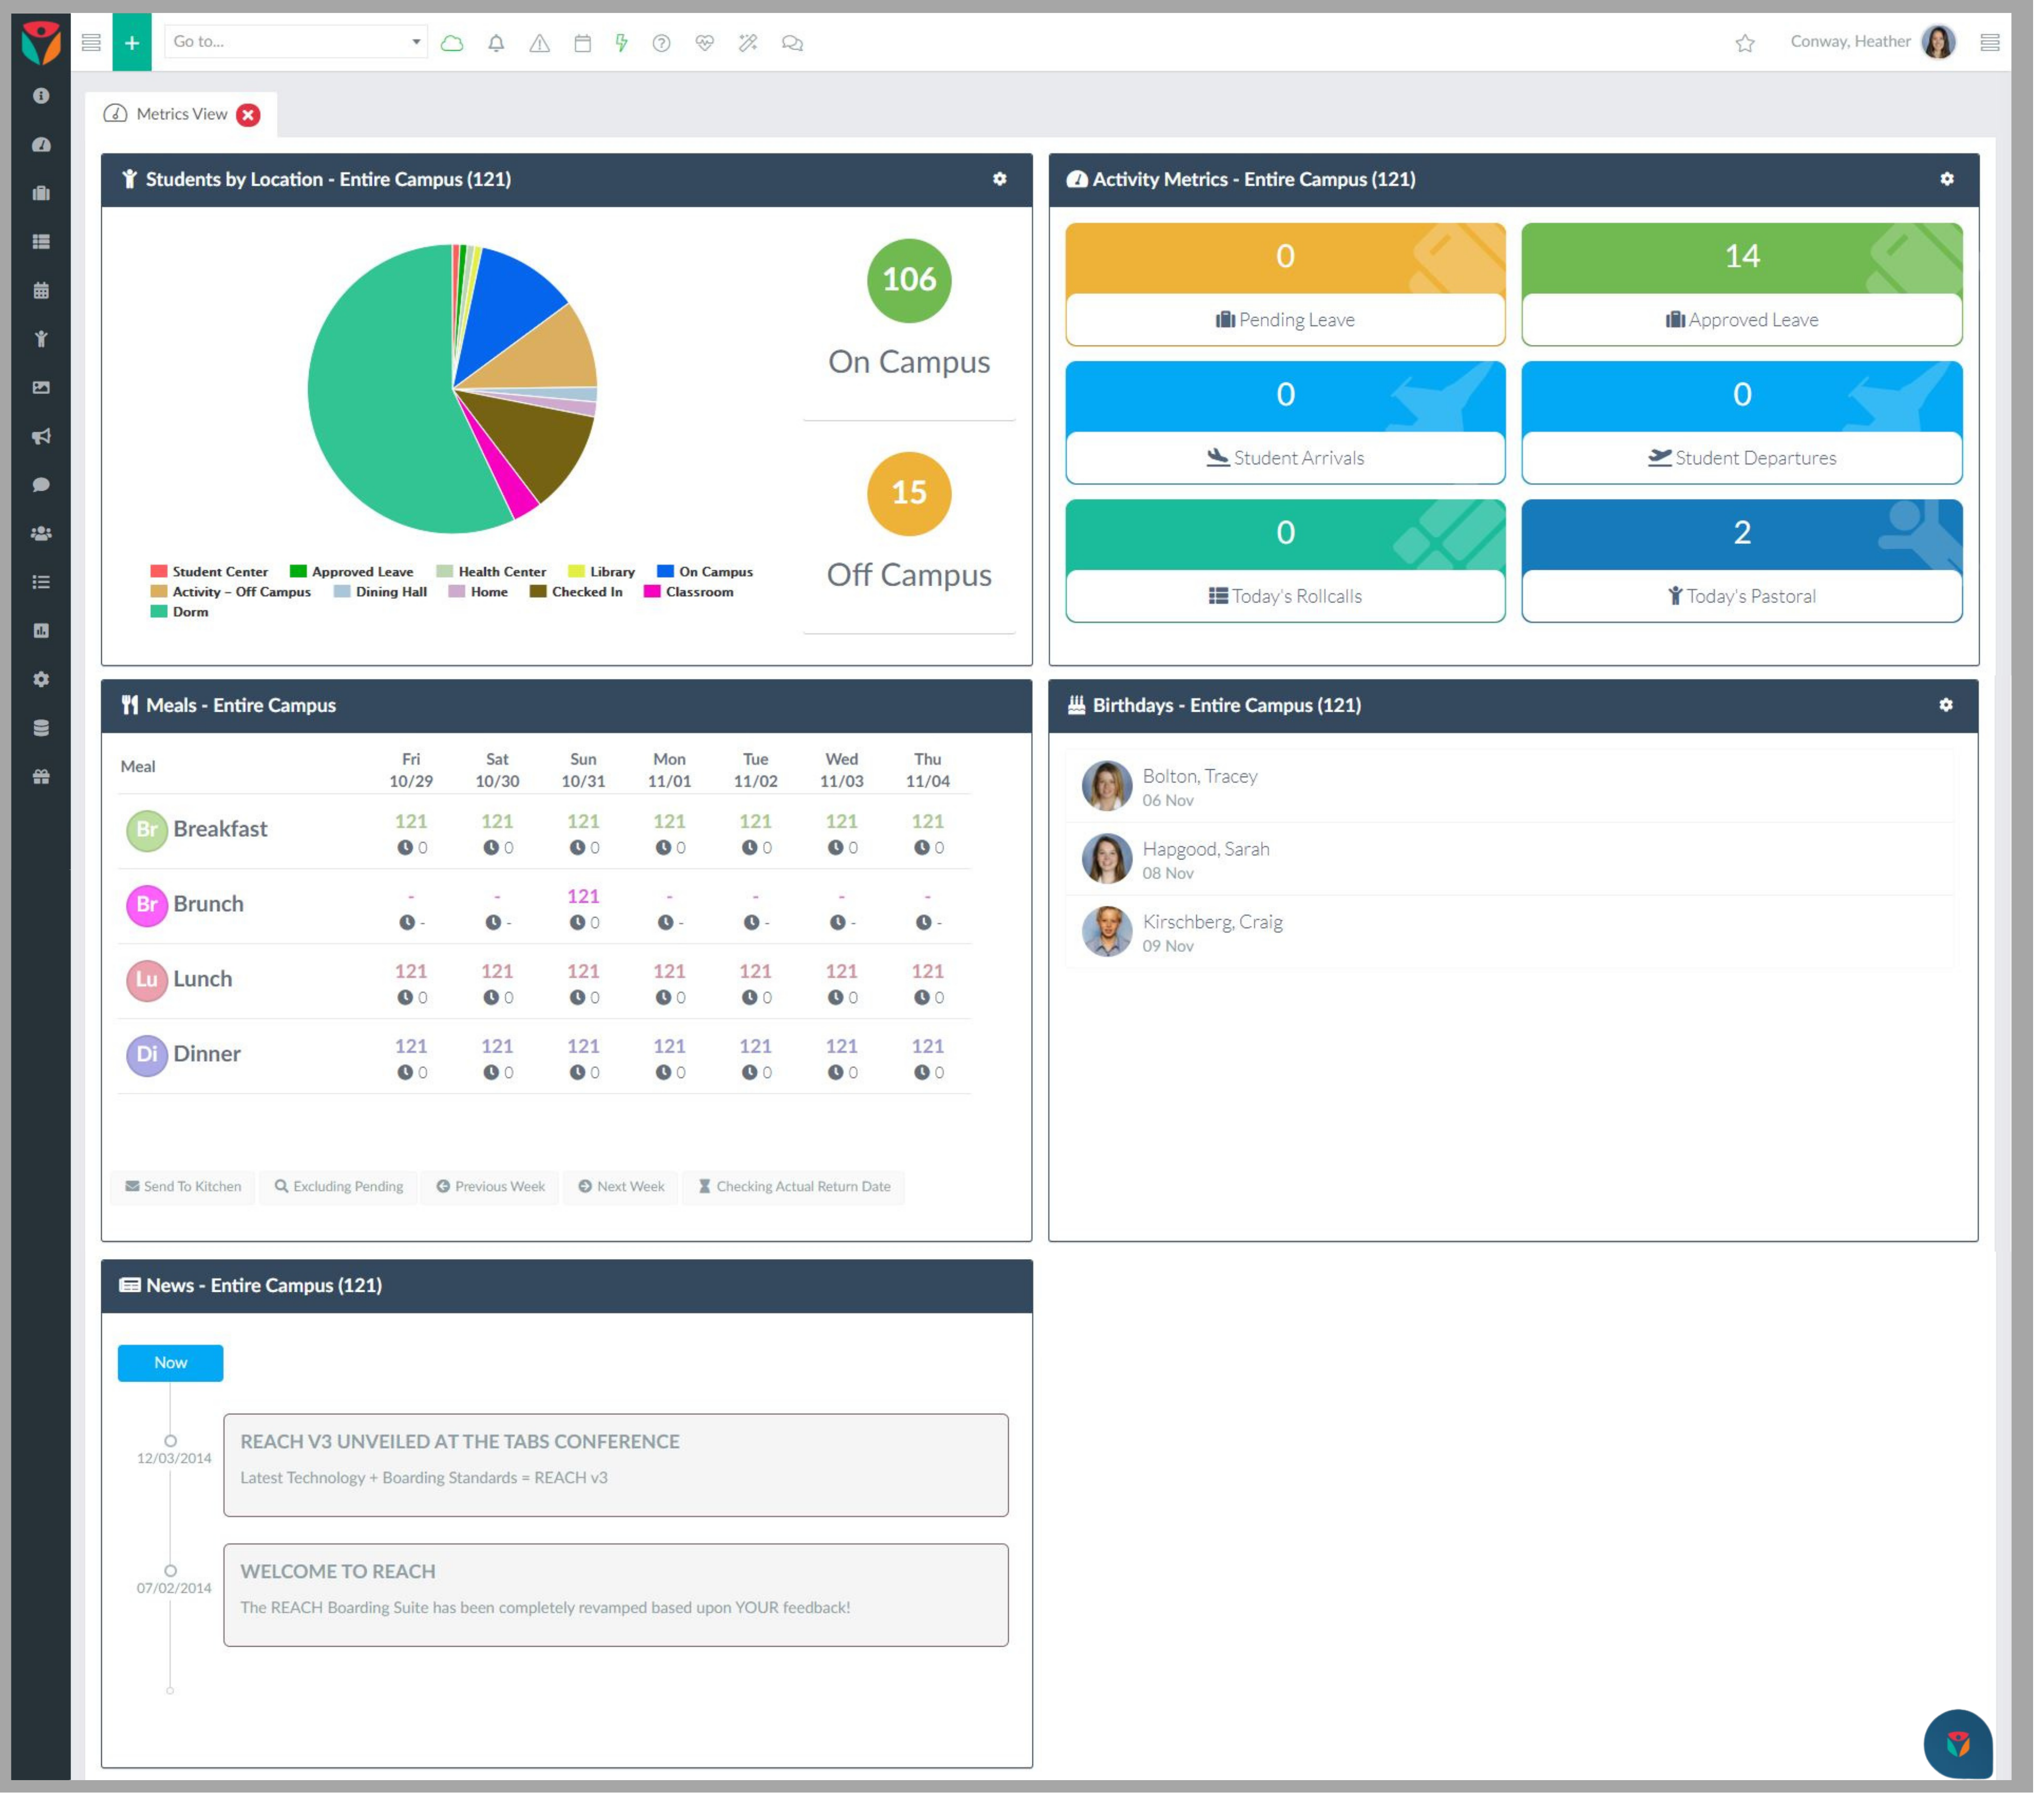Open Students by Location settings gear
This screenshot has width=2044, height=1797.
pos(999,179)
